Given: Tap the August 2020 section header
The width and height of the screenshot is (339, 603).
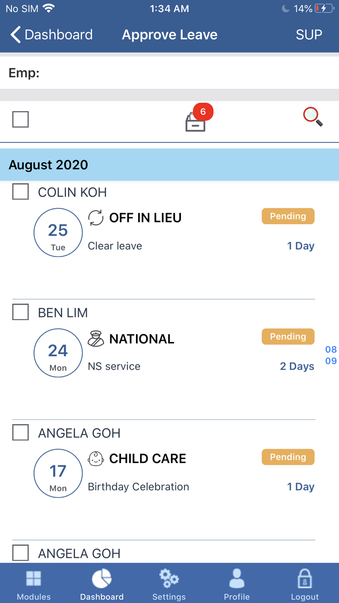Looking at the screenshot, I should [169, 165].
